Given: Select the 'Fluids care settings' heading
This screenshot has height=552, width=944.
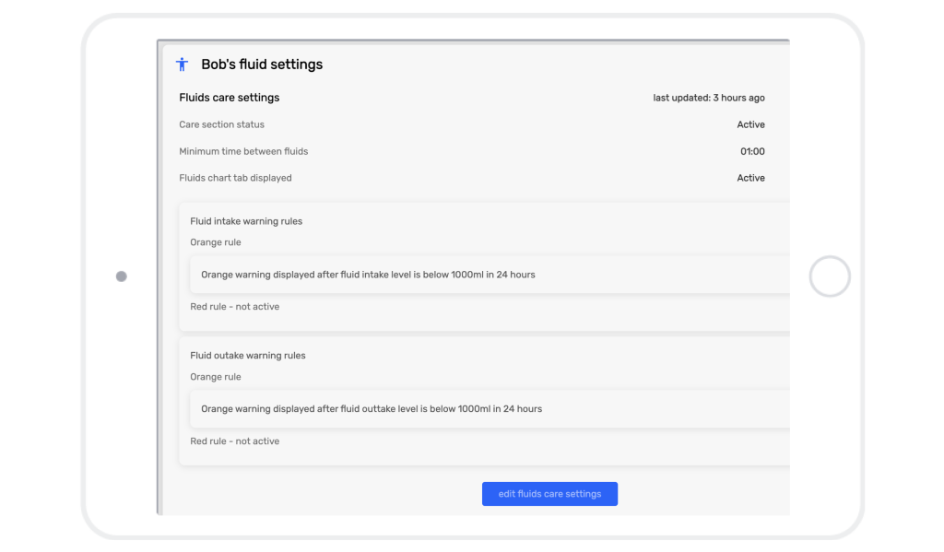Looking at the screenshot, I should coord(229,98).
